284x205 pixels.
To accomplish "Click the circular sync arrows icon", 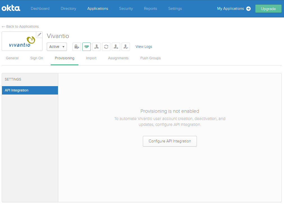I will pyautogui.click(x=106, y=47).
